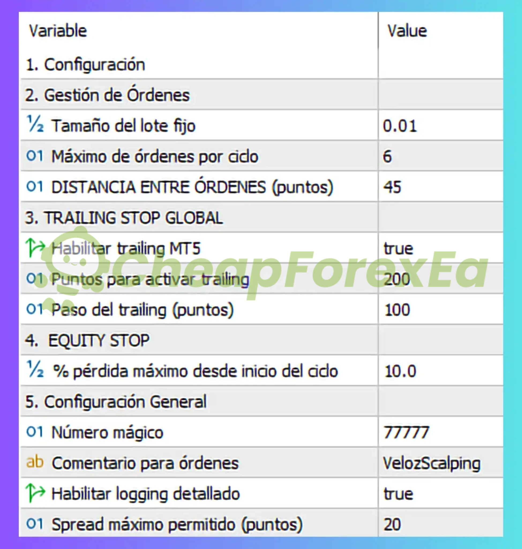522x549 pixels.
Task: Click the fraction icon beside % pérdida máximo
Action: pyautogui.click(x=35, y=369)
